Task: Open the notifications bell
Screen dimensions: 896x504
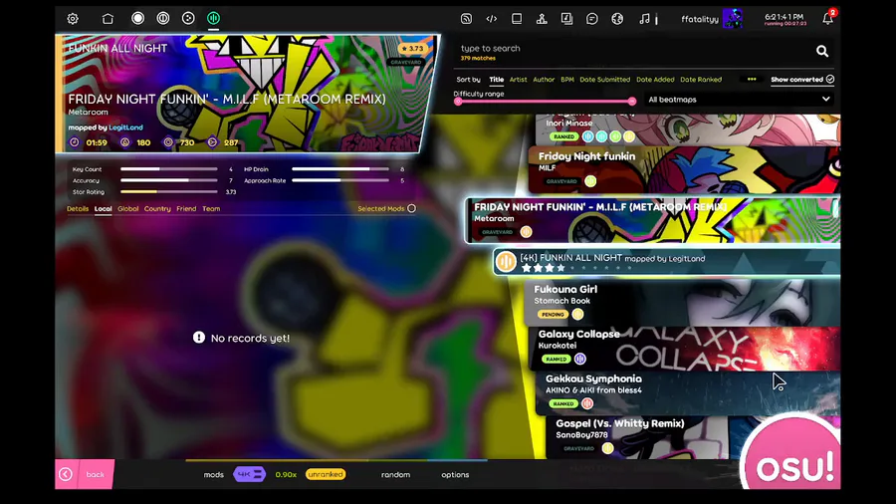Action: [827, 19]
